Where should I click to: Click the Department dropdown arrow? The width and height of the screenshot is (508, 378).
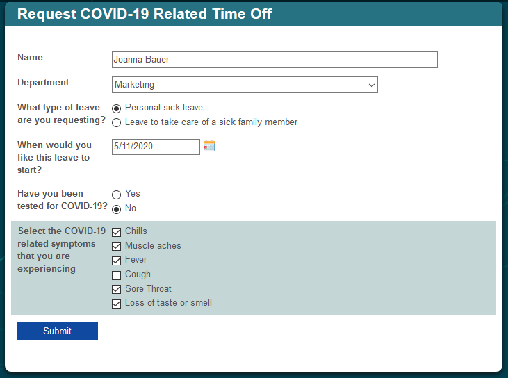point(371,85)
